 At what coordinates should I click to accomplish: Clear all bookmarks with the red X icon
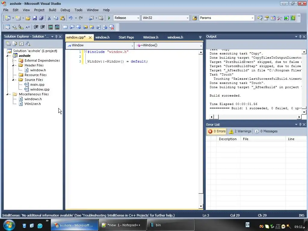tap(112, 27)
